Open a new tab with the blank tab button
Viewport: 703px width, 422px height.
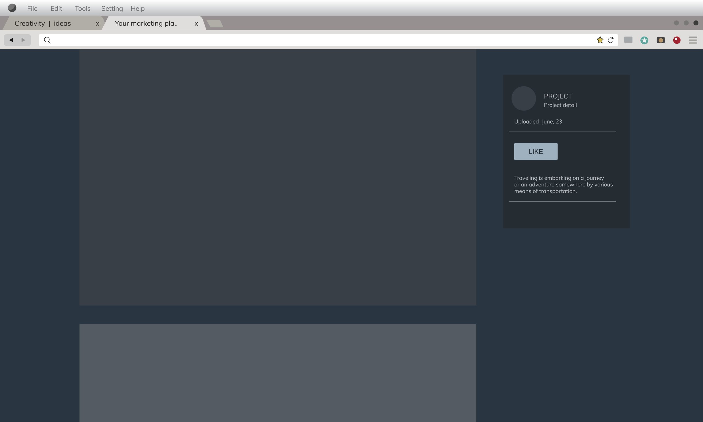point(215,24)
